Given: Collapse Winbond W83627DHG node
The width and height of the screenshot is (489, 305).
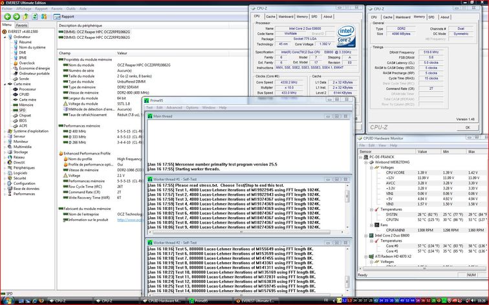Looking at the screenshot, I should click(366, 162).
